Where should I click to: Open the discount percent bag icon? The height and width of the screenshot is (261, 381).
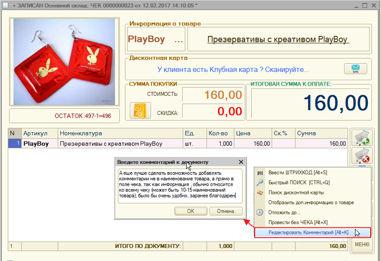click(x=140, y=110)
